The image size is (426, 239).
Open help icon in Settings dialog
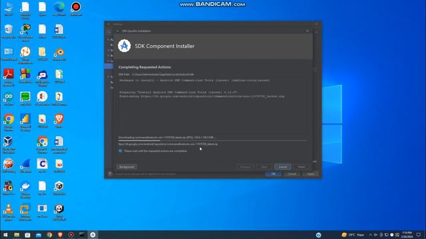[110, 174]
